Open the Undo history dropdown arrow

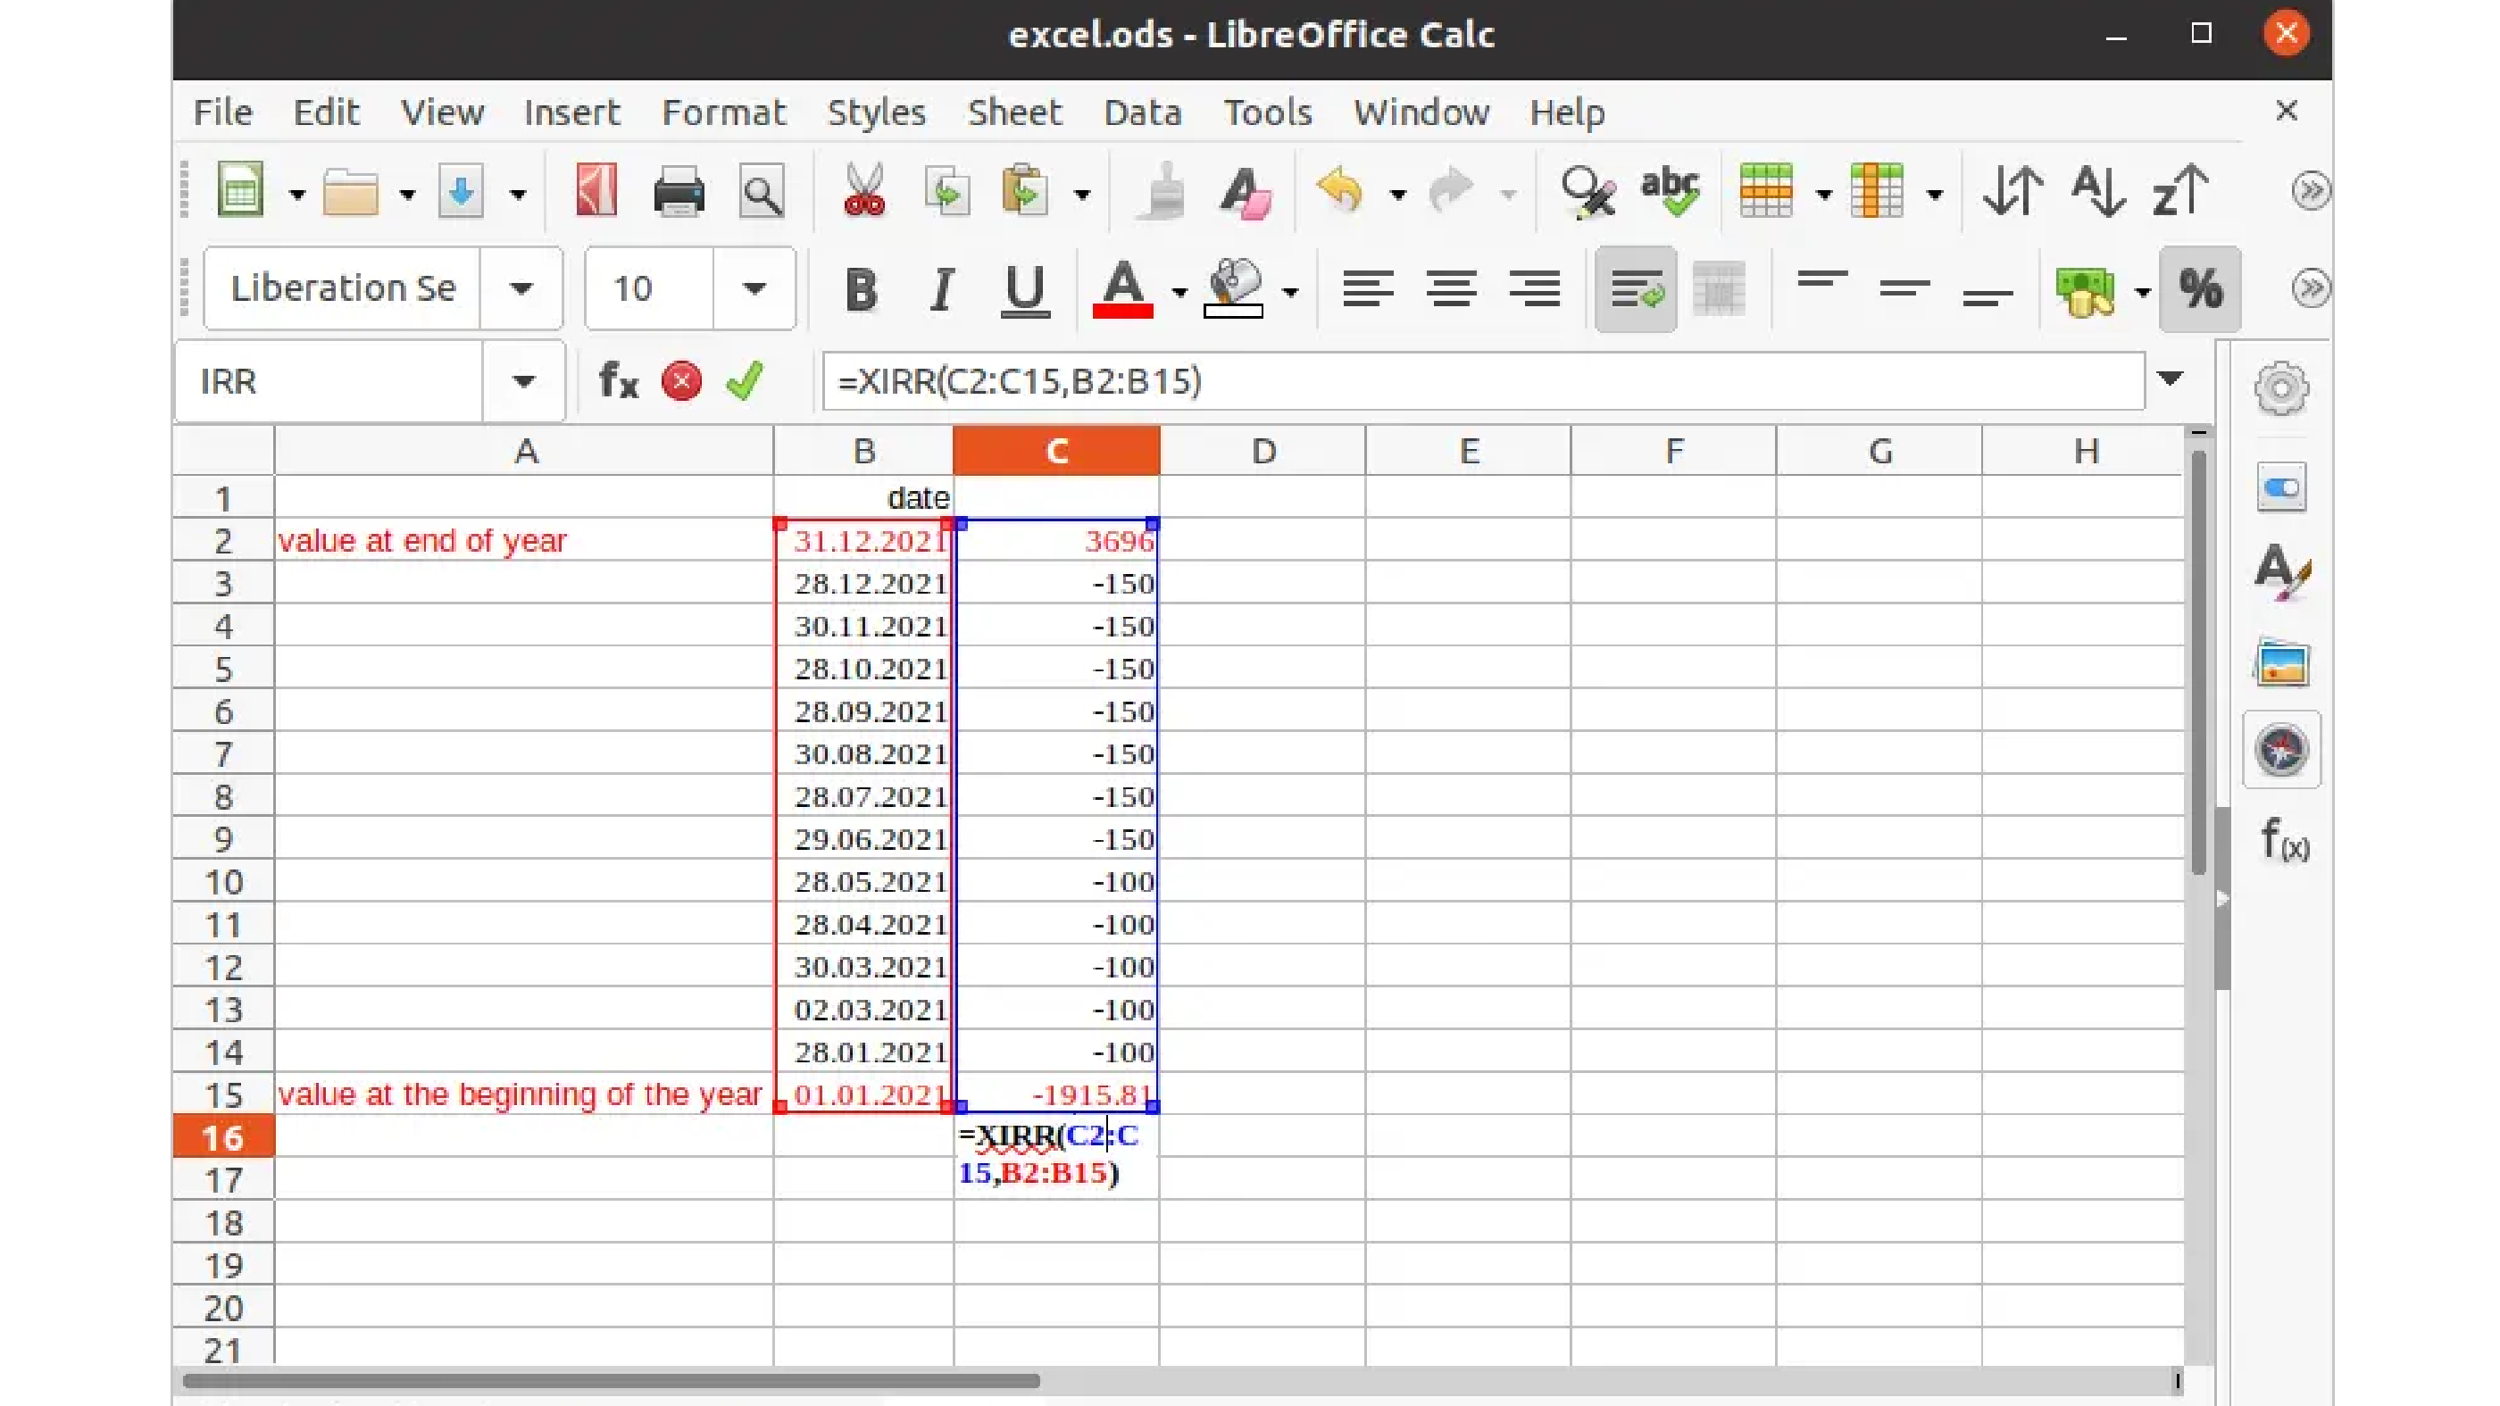click(x=1397, y=194)
